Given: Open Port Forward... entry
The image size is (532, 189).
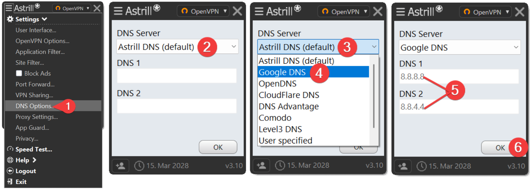Looking at the screenshot, I should [35, 84].
